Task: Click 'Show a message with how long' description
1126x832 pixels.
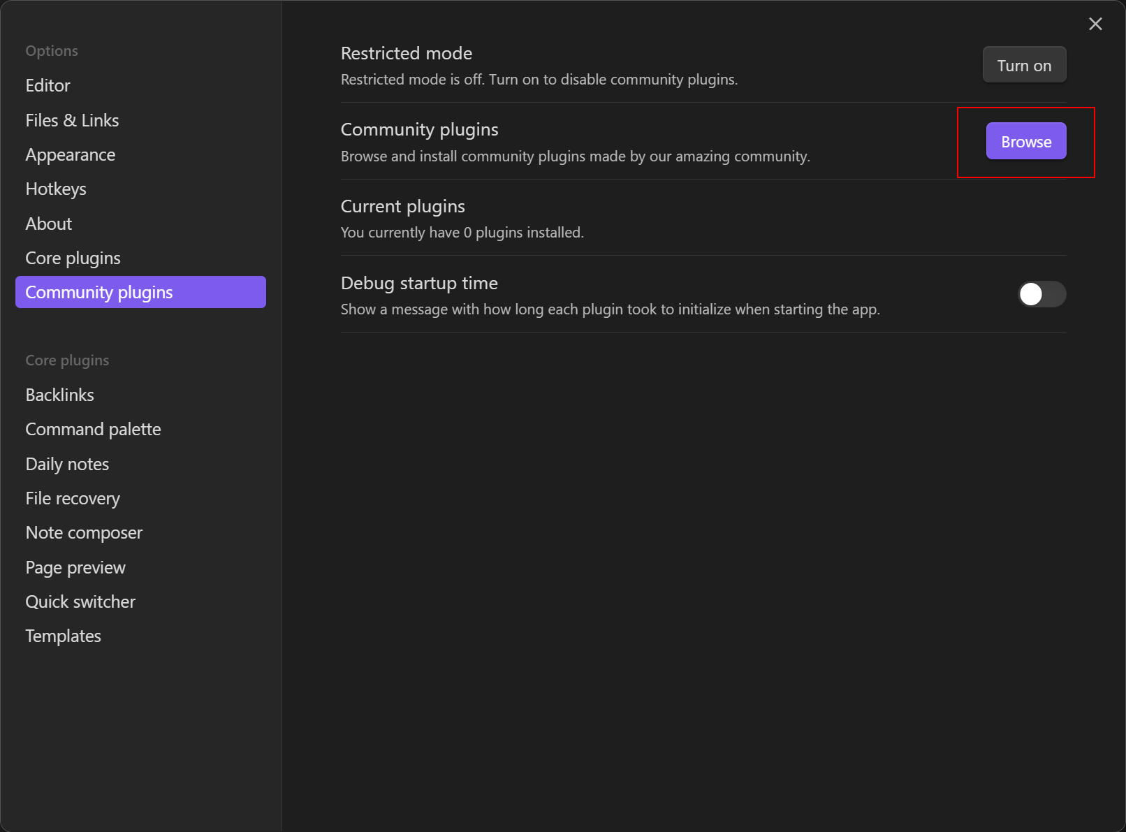Action: (610, 309)
